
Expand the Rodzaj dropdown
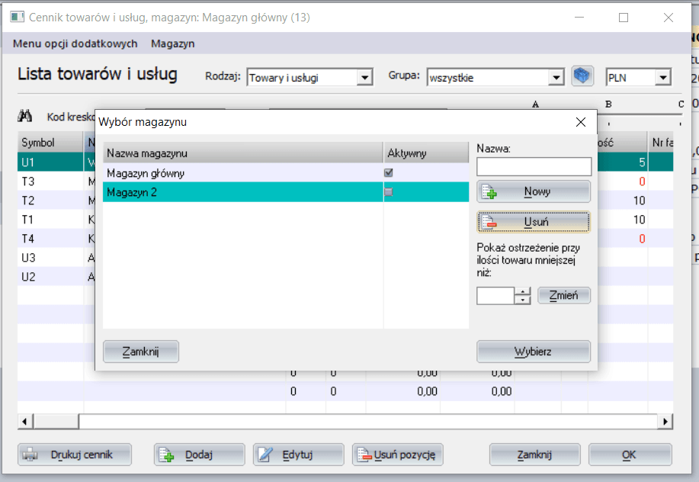[364, 77]
